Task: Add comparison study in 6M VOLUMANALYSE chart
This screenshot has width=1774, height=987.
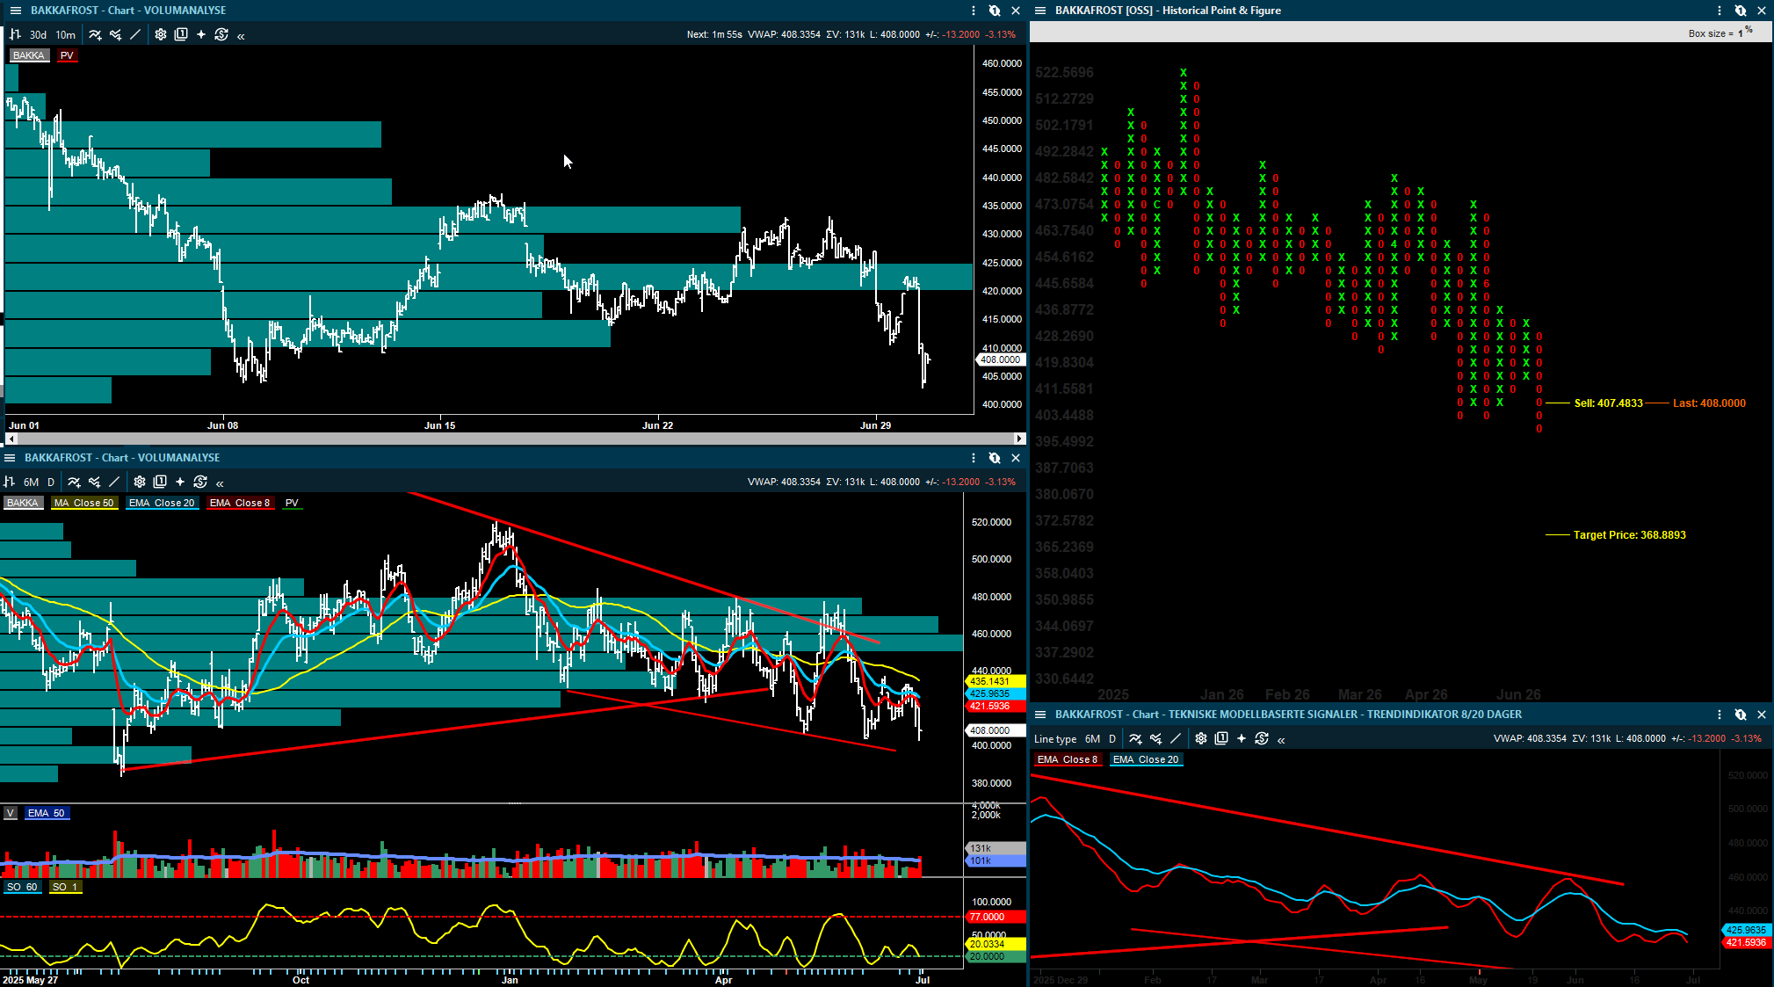Action: coord(94,482)
